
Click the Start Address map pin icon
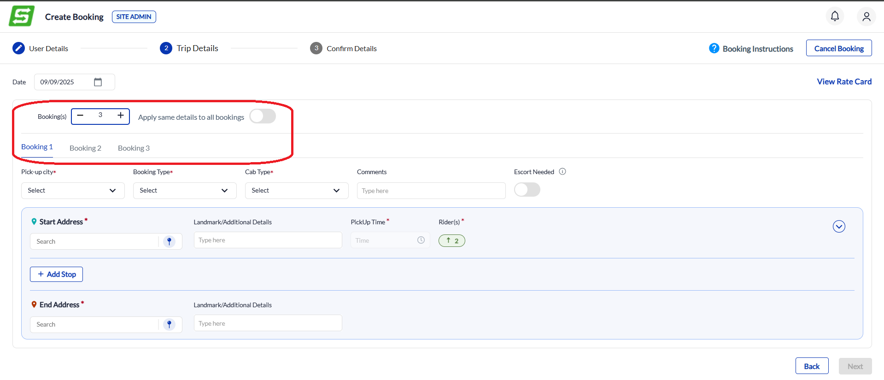click(169, 241)
